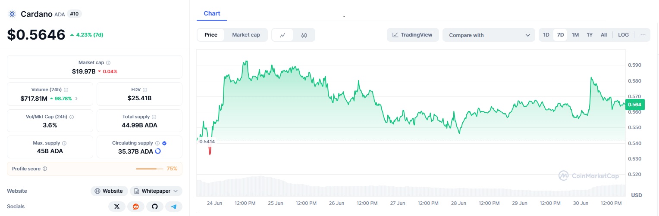659x216 pixels.
Task: Switch chart to Market cap
Action: [x=246, y=35]
